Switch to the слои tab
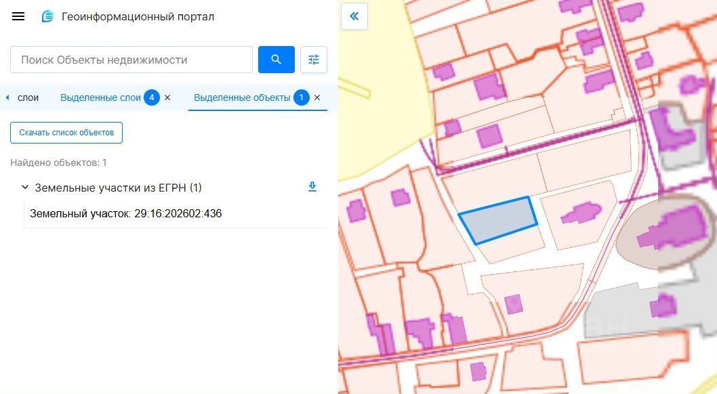This screenshot has width=717, height=394. point(28,97)
